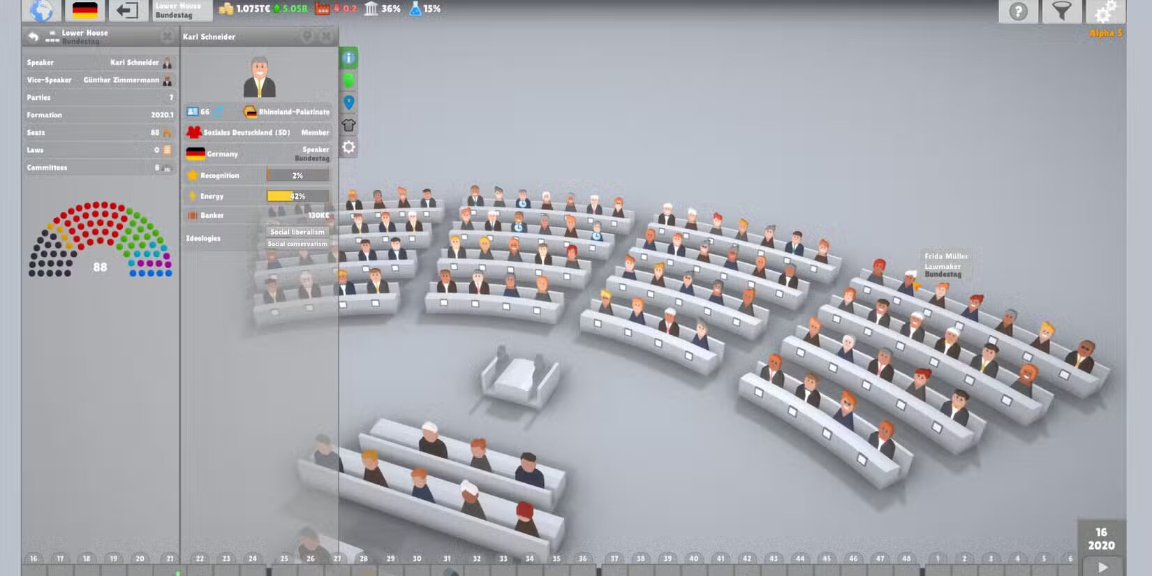This screenshot has height=576, width=1152.
Task: Select Vice-Speaker Günther Zimmermann row
Action: click(100, 80)
